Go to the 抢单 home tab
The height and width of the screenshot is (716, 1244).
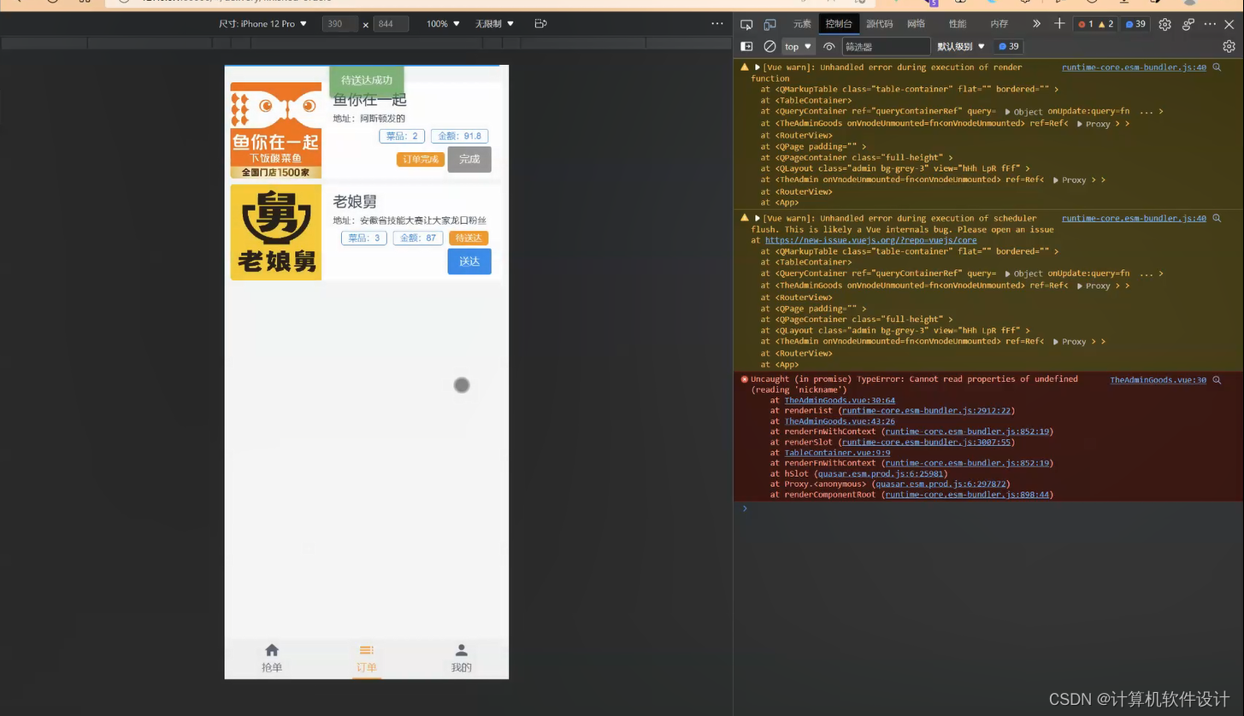pos(272,658)
